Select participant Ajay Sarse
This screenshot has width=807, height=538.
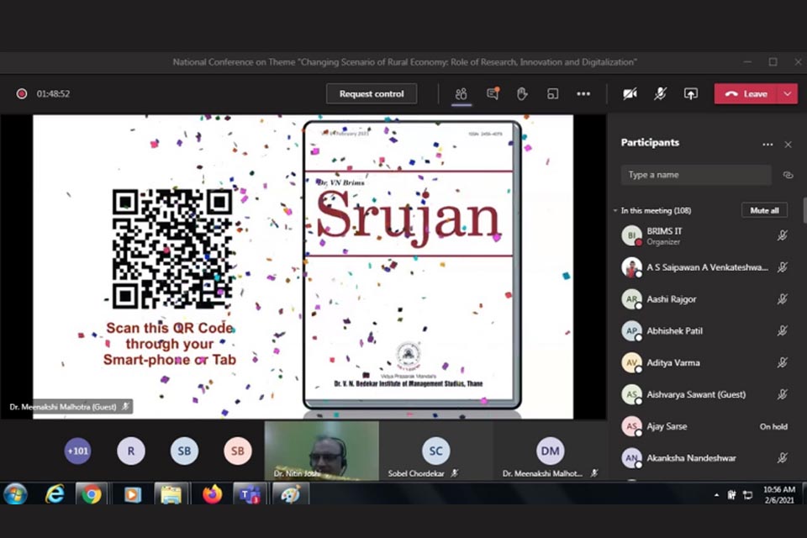[x=704, y=426]
